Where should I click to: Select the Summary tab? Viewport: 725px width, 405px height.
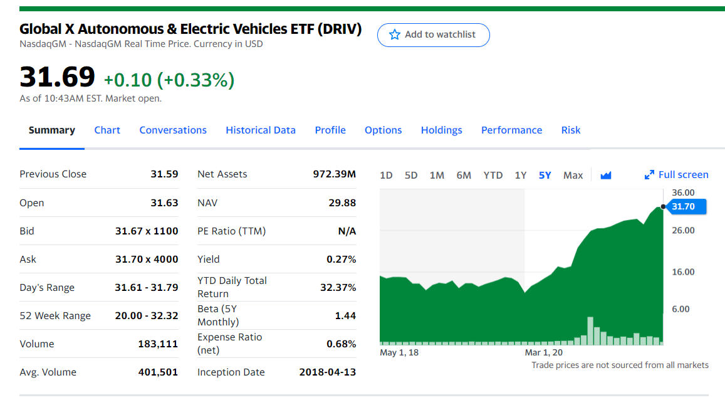tap(52, 130)
